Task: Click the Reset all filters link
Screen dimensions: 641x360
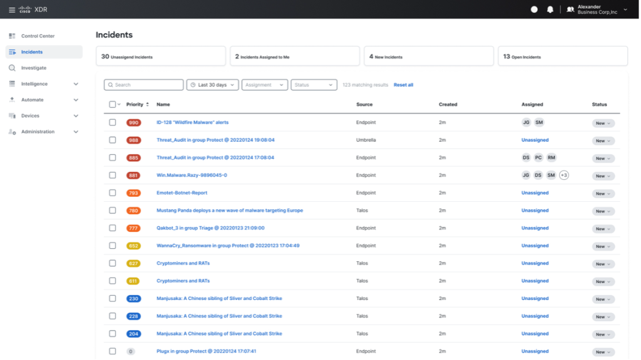Action: pos(403,84)
